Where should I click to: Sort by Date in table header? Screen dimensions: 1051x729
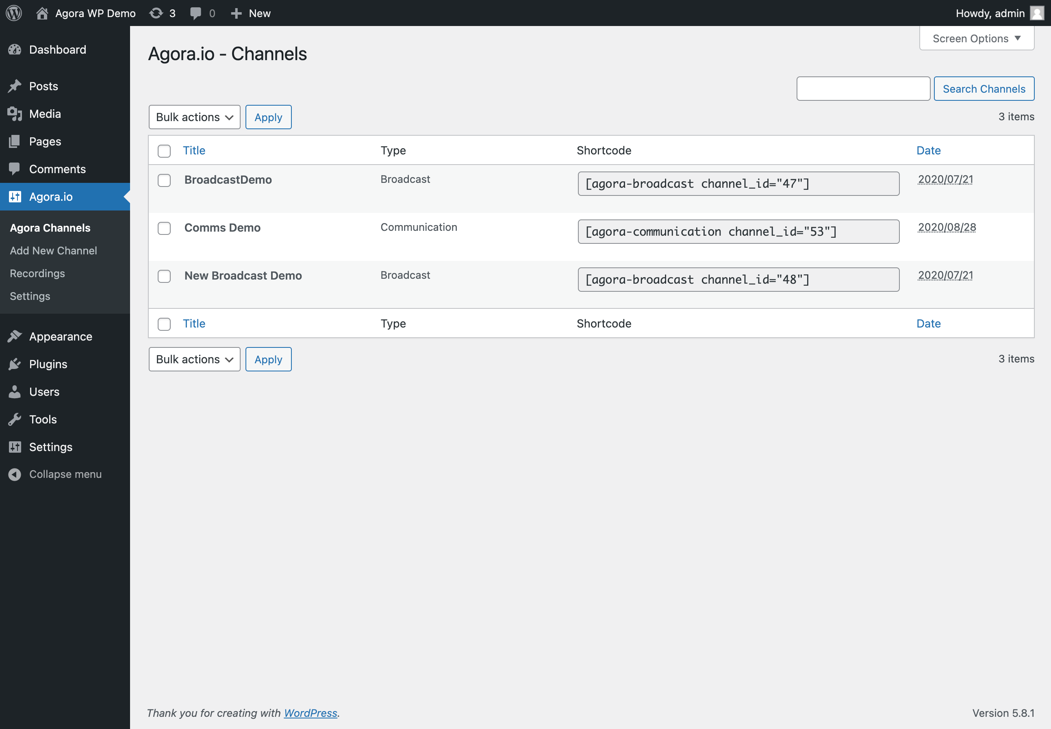coord(929,150)
